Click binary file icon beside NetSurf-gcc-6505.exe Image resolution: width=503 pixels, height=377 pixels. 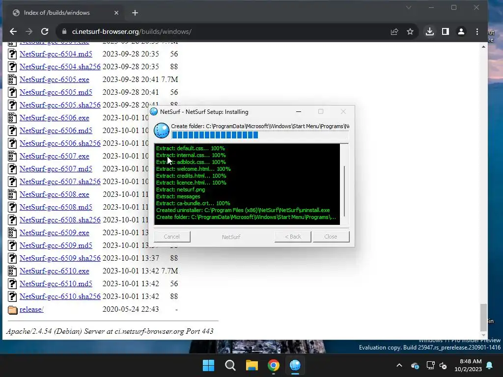[x=12, y=80]
